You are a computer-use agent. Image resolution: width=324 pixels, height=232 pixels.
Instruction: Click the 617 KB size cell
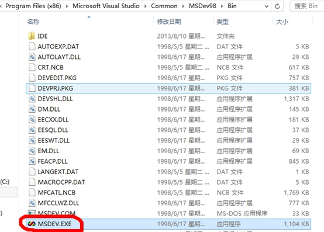click(x=299, y=67)
